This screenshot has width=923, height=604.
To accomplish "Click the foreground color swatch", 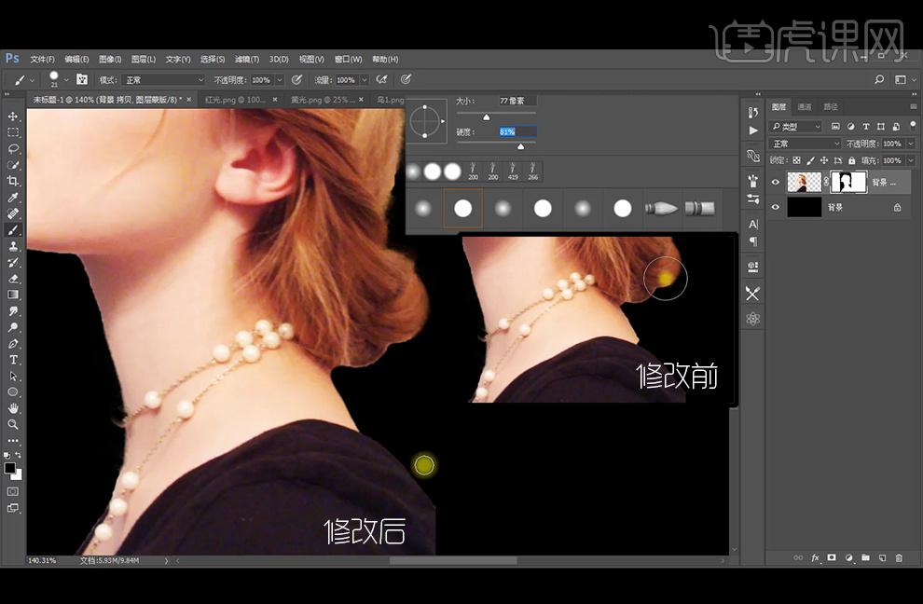I will (x=10, y=469).
